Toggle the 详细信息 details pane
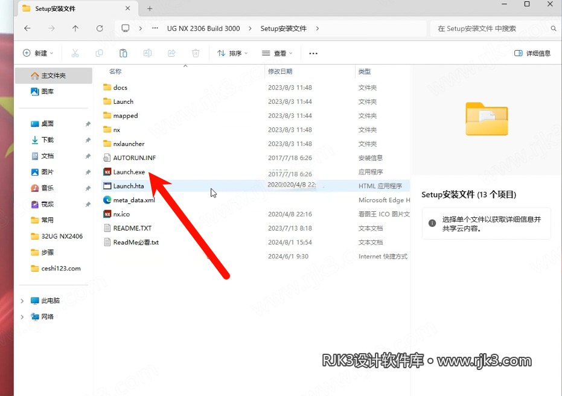The height and width of the screenshot is (396, 562). click(532, 53)
